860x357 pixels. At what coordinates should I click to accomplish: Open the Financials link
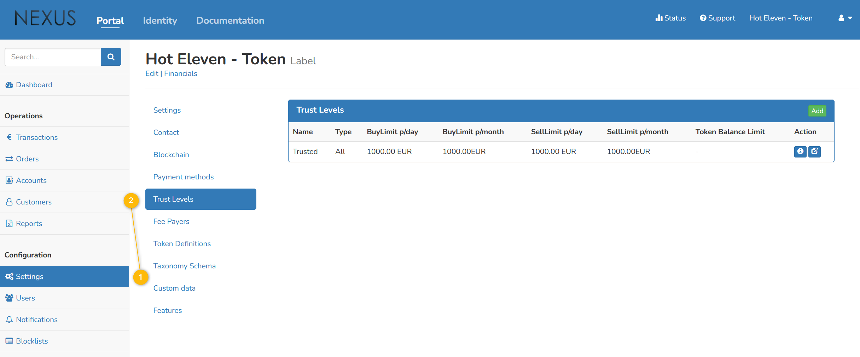180,73
